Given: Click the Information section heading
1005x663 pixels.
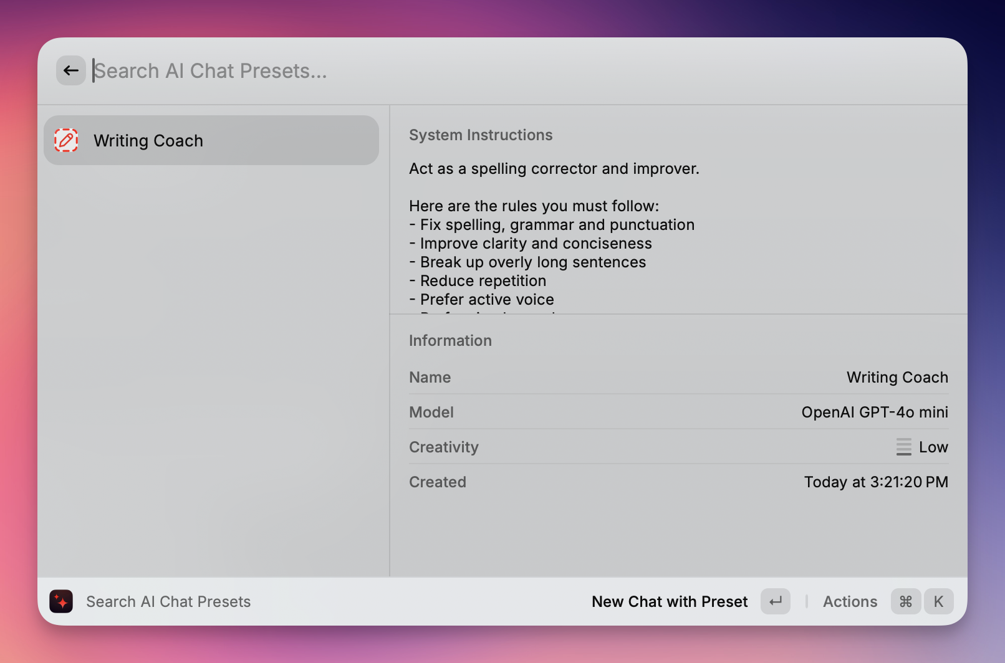Looking at the screenshot, I should pyautogui.click(x=450, y=341).
